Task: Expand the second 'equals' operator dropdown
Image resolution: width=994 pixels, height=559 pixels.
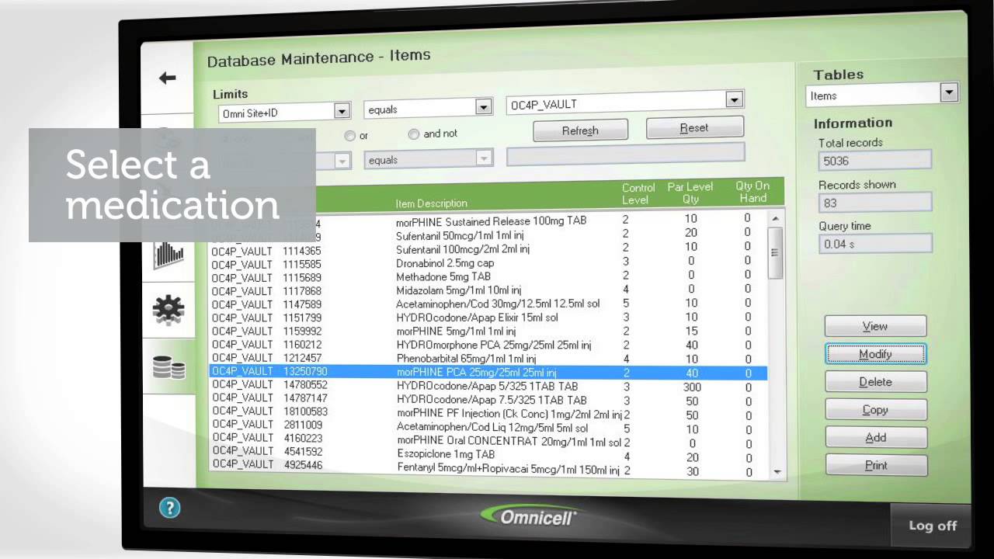Action: (484, 158)
